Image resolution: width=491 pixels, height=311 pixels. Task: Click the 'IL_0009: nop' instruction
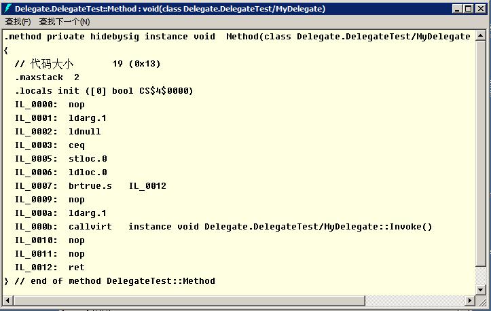(50, 200)
